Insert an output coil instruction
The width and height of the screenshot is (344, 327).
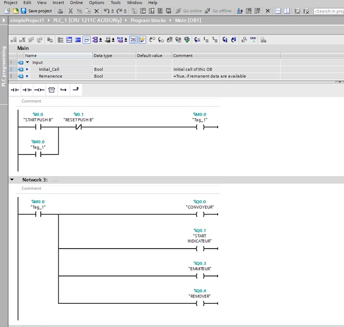point(39,90)
